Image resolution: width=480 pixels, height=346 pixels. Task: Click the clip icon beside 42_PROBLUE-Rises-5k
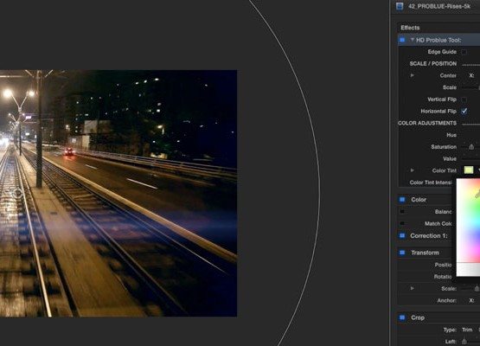[x=400, y=6]
